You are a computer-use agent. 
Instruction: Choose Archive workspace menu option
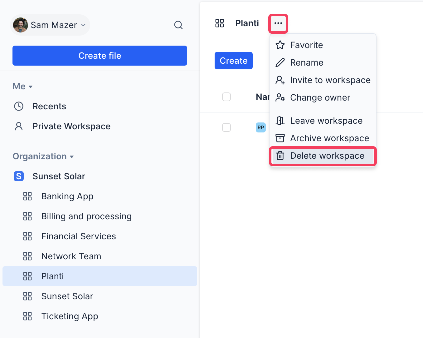coord(323,138)
